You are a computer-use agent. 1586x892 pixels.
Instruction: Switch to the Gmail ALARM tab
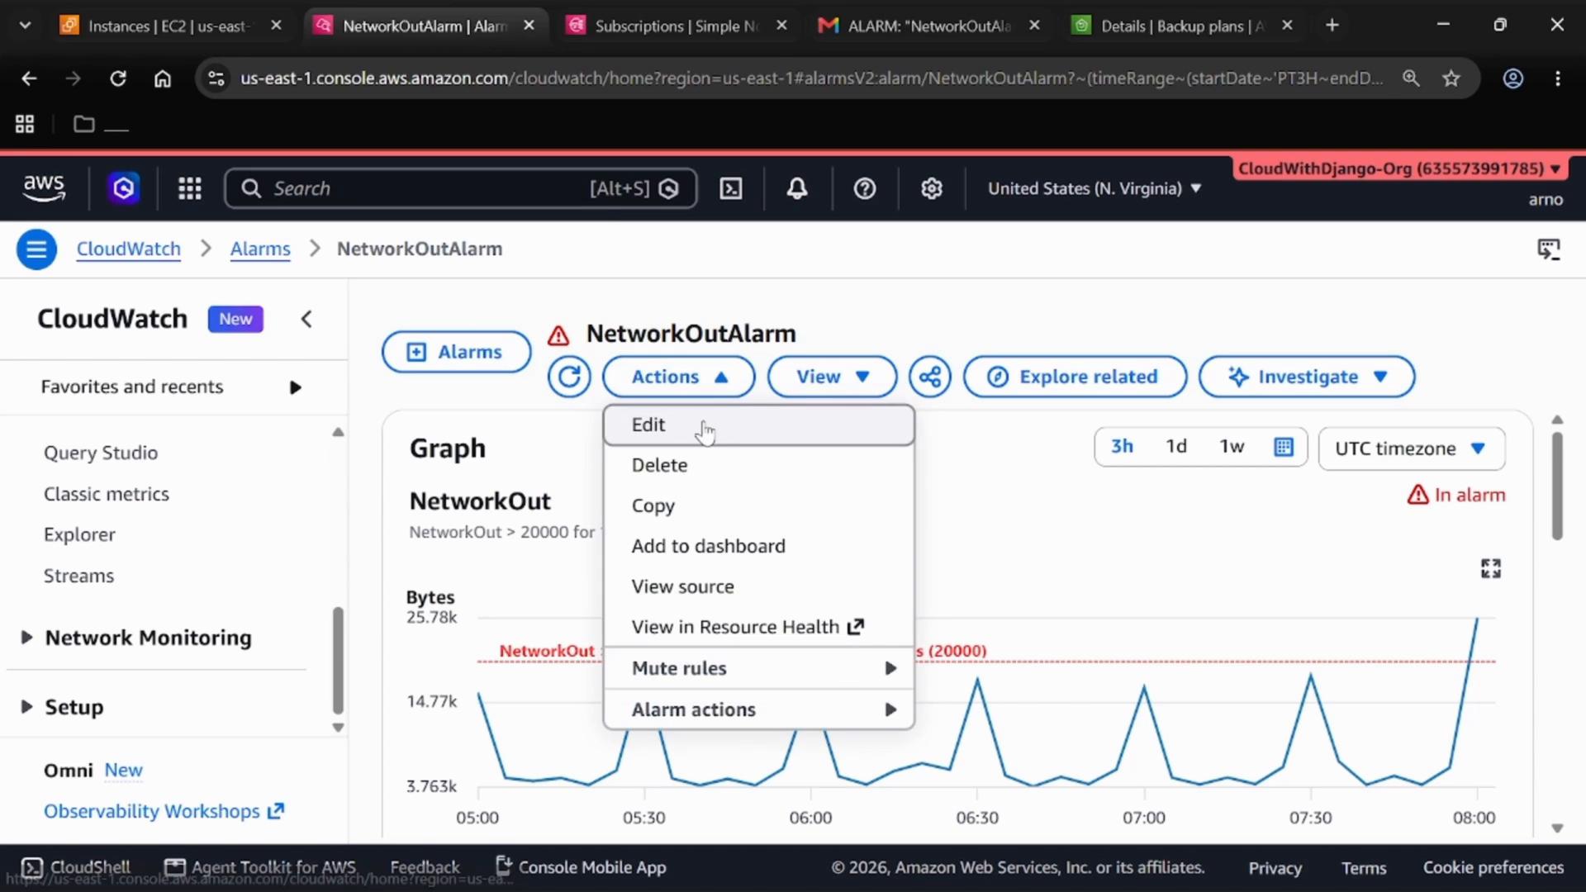click(x=928, y=26)
